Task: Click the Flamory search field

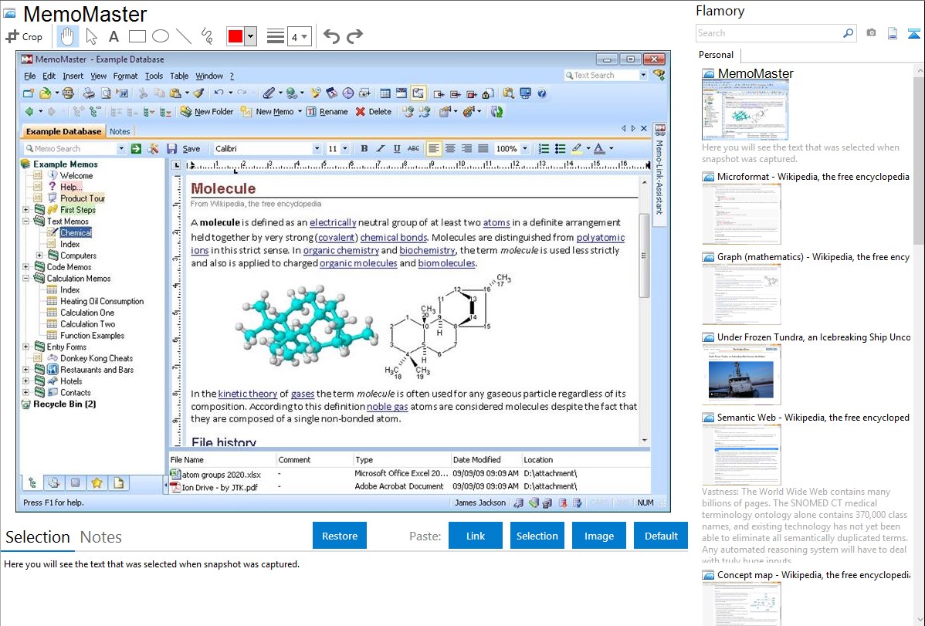Action: tap(768, 33)
